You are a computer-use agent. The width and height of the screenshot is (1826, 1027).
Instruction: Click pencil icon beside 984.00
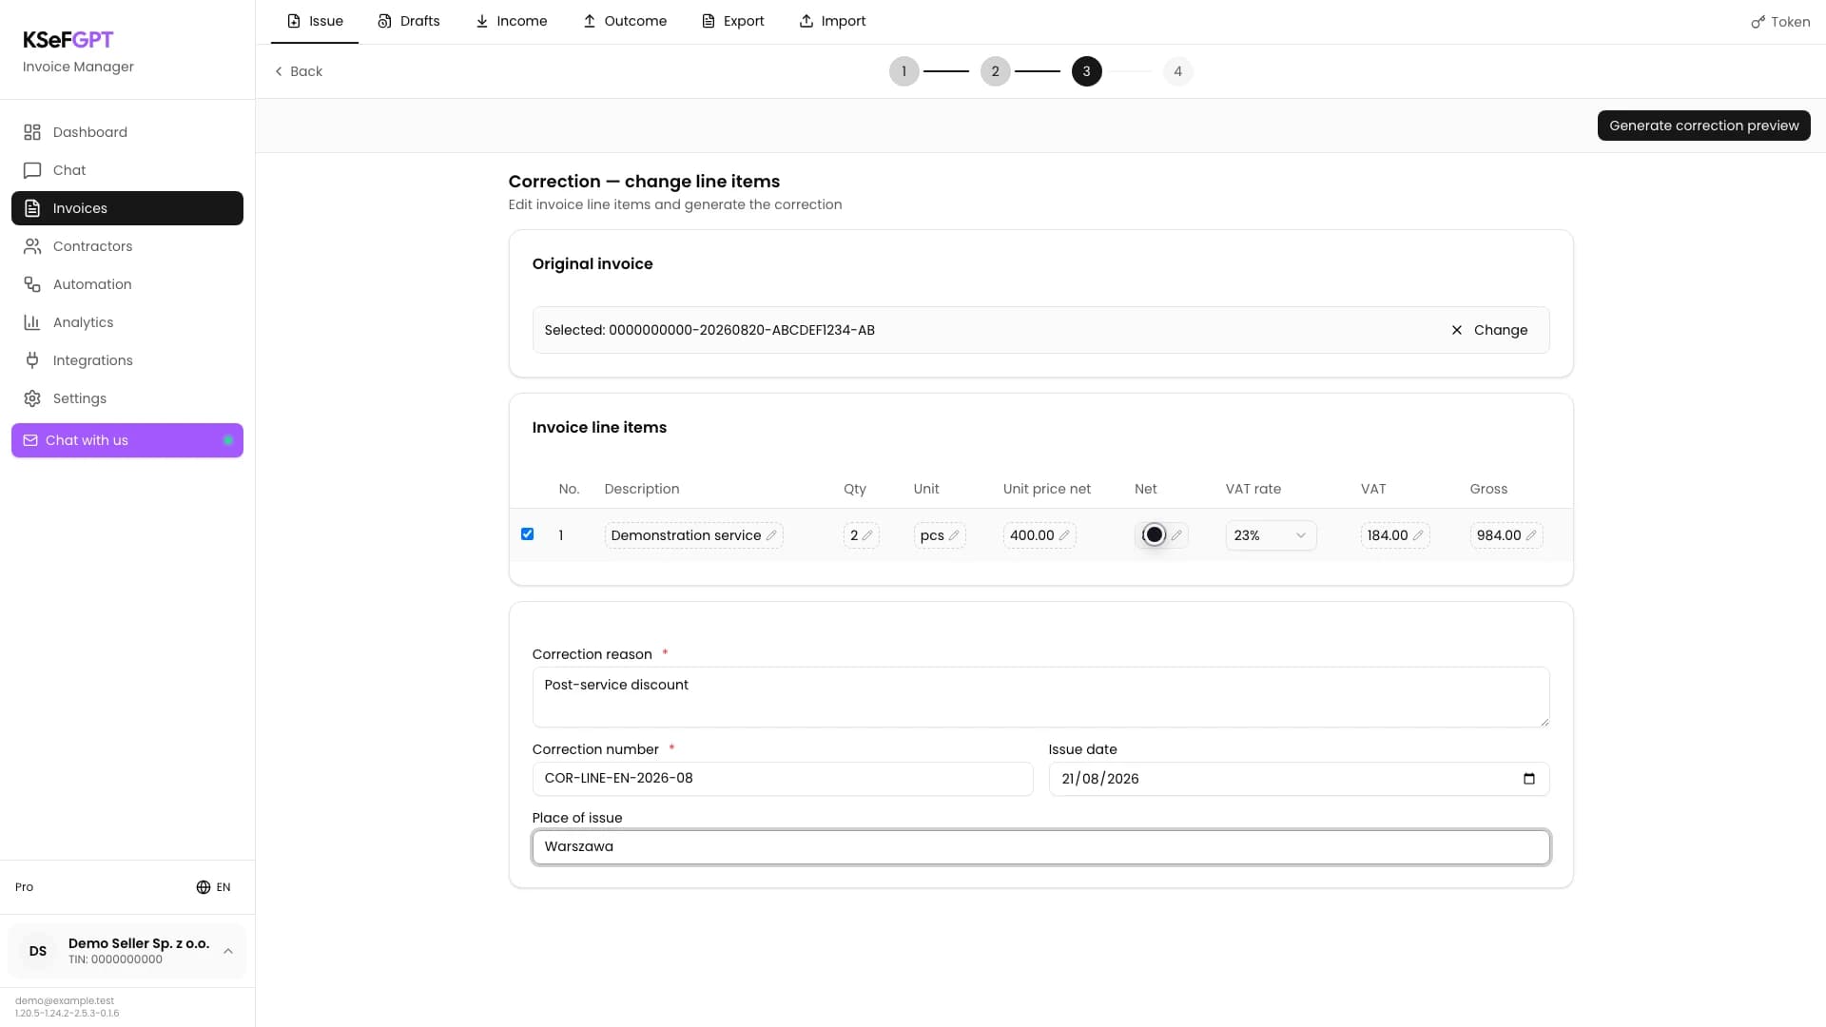point(1531,535)
